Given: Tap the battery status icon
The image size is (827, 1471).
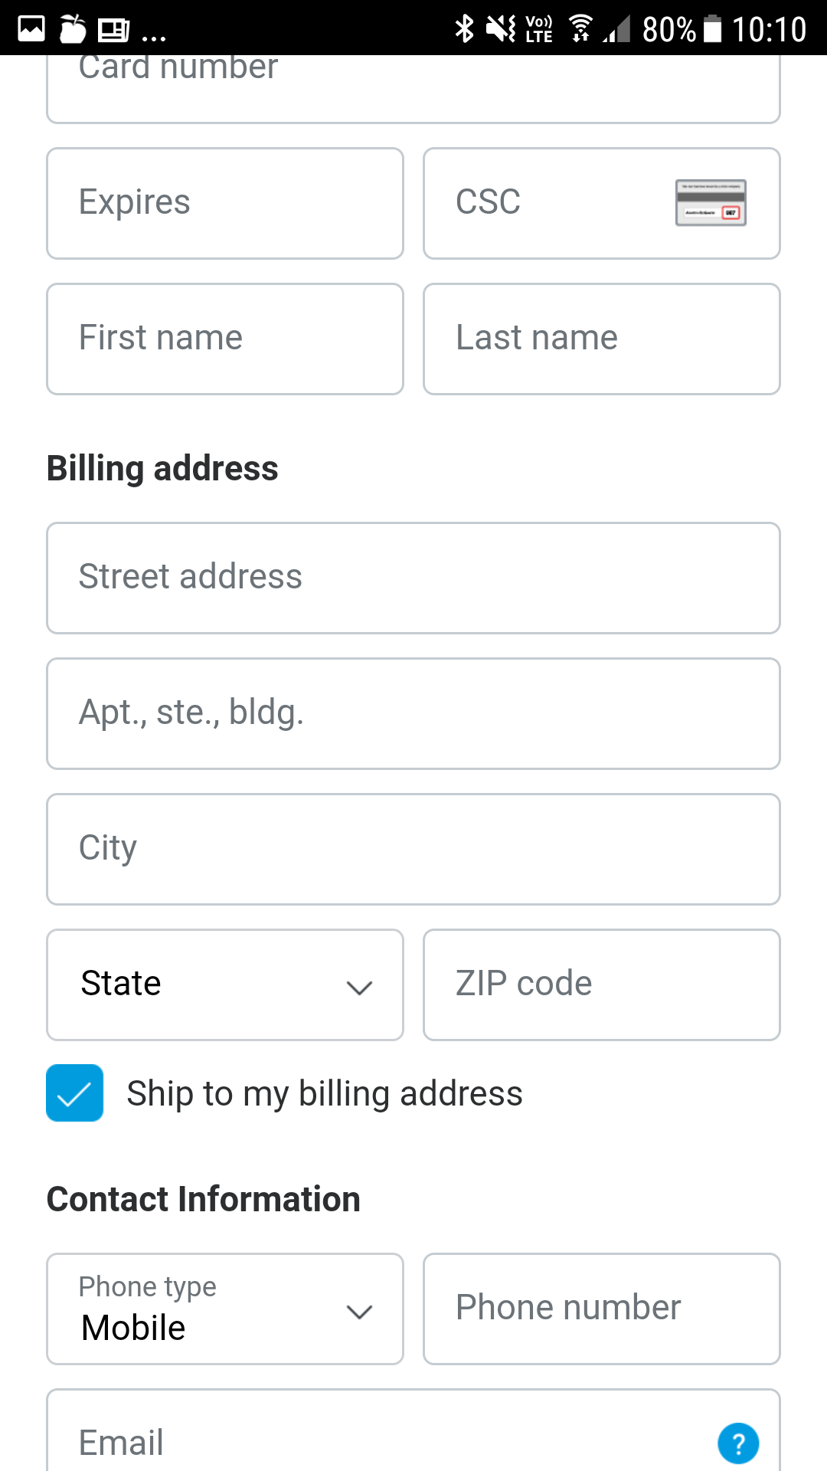Looking at the screenshot, I should pos(713,29).
